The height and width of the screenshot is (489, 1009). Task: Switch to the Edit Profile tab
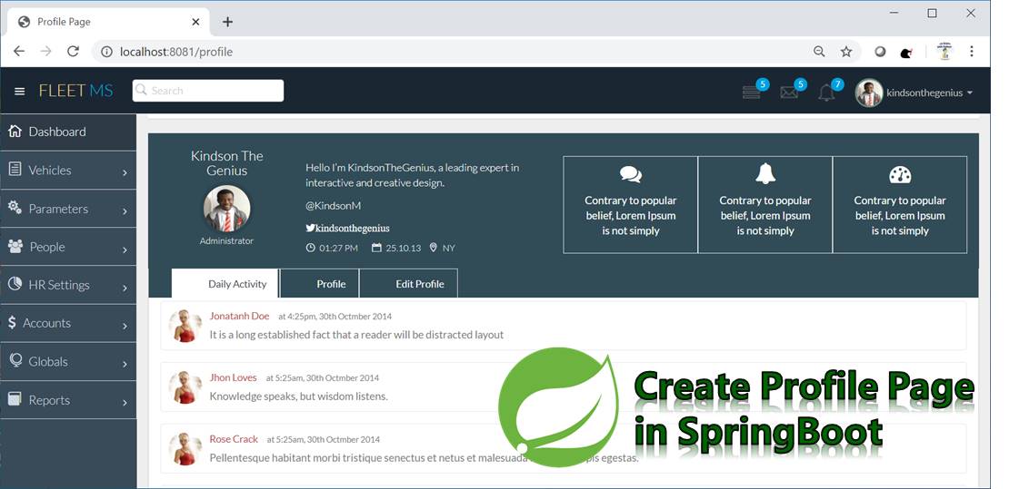(409, 283)
